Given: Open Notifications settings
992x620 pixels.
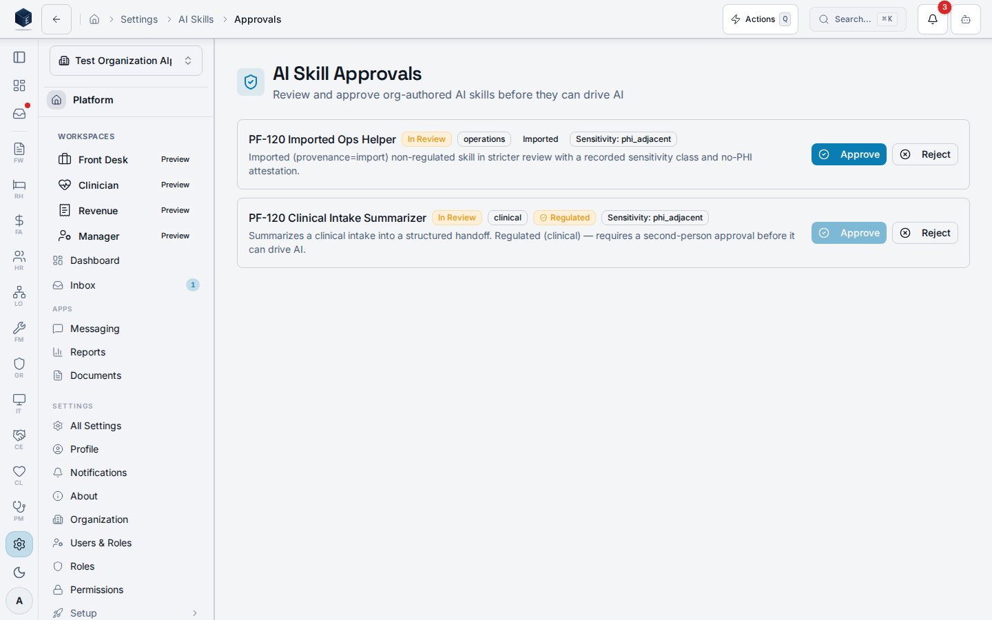Looking at the screenshot, I should 126,473.
